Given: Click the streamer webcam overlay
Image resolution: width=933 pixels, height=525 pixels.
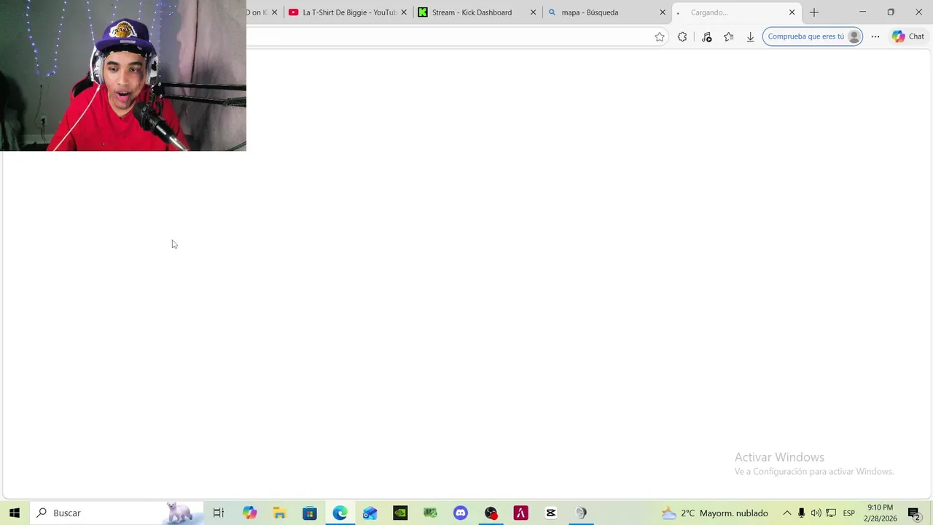Looking at the screenshot, I should (x=123, y=76).
